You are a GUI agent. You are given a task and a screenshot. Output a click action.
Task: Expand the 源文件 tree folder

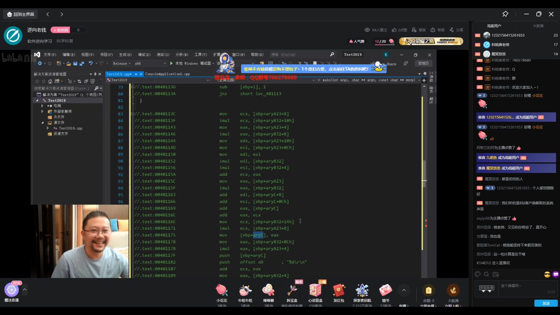point(43,123)
